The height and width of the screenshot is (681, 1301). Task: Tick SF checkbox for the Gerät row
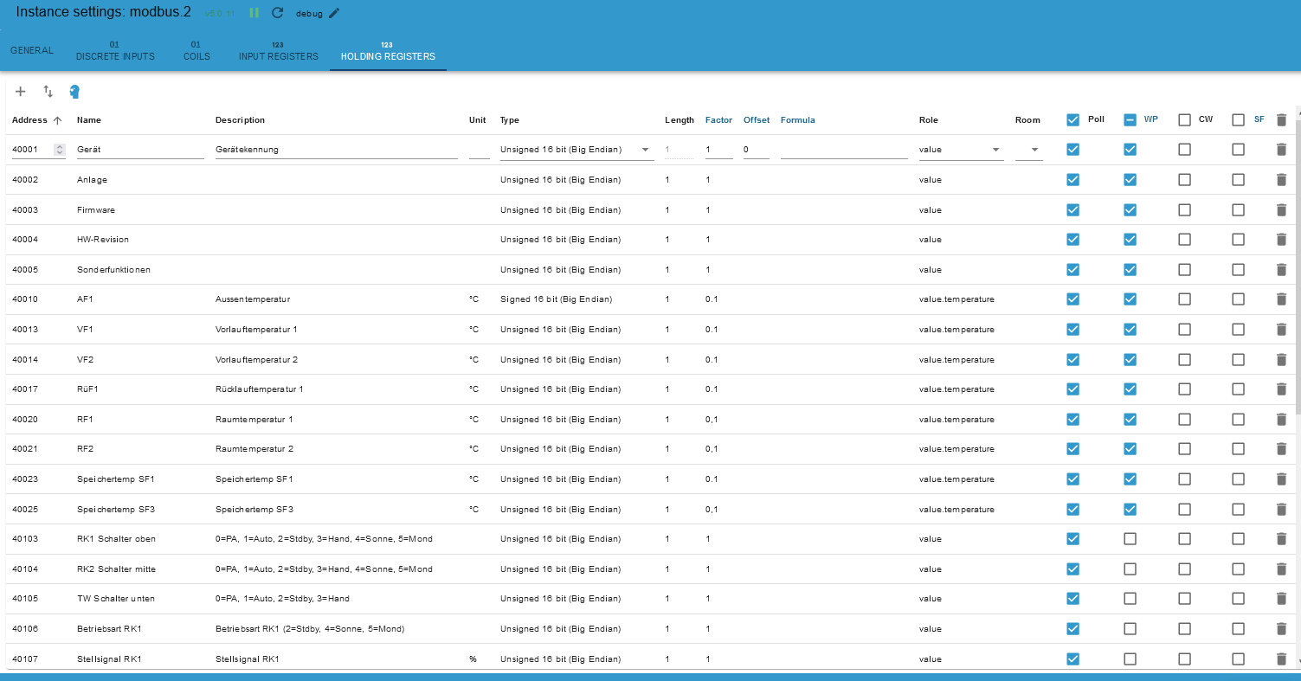(x=1238, y=150)
